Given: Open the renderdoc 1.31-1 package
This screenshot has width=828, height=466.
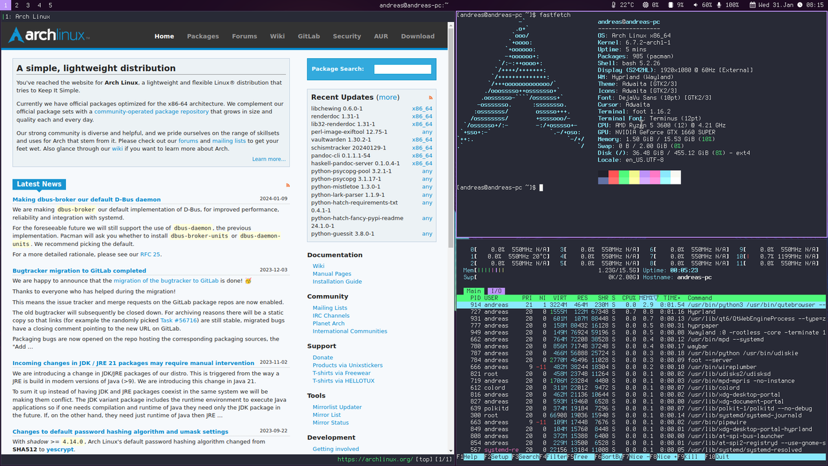Looking at the screenshot, I should 335,116.
